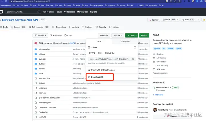Click BillSchumacher's avatar icon
Screen dimensions: 206x121
[36, 43]
